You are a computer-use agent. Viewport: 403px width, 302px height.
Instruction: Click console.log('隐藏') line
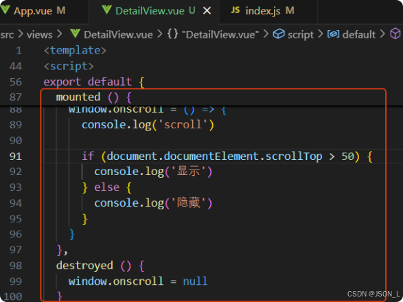click(153, 203)
